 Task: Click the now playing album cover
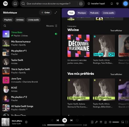click(5, 122)
